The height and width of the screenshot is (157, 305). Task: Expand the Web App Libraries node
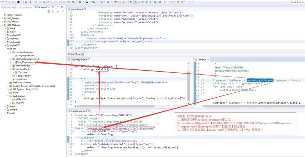(8, 82)
